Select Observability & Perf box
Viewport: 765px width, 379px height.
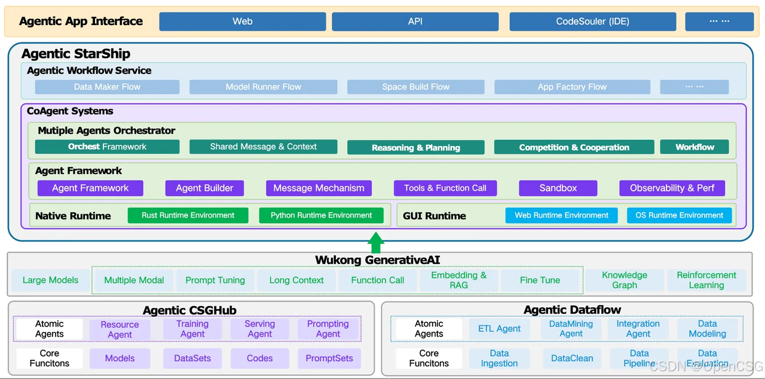672,188
